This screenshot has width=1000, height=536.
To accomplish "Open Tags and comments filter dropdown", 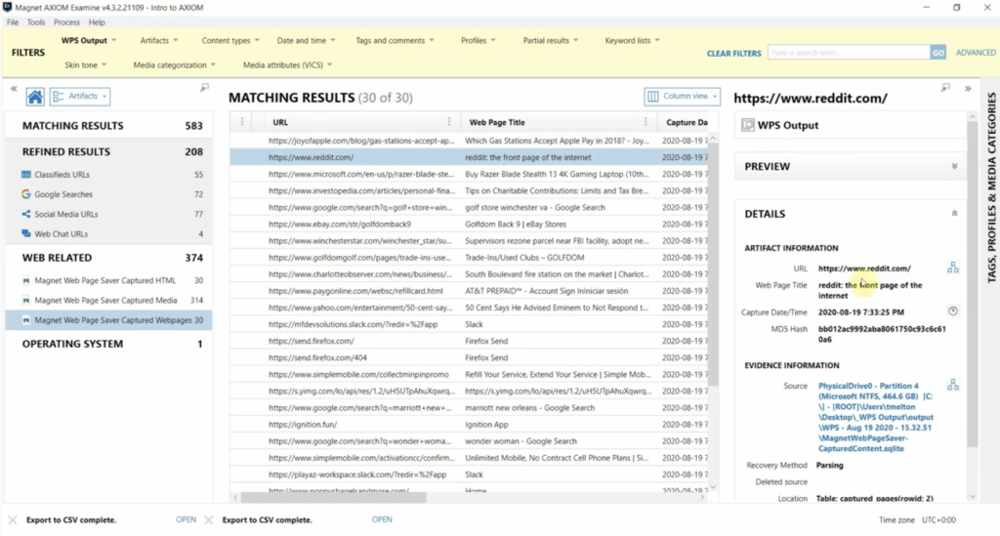I will point(395,40).
